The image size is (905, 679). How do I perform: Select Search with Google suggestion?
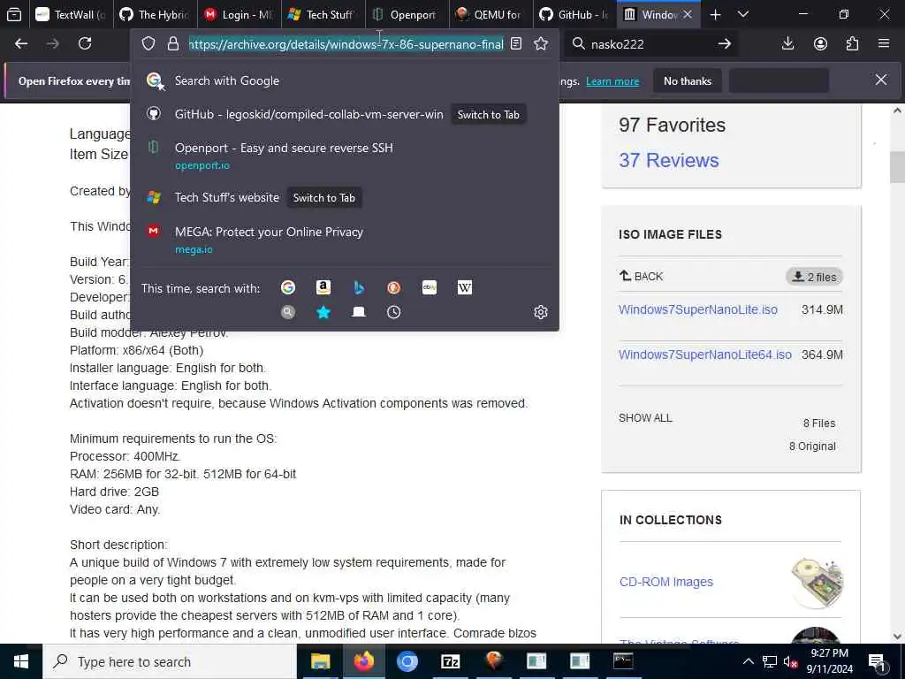(x=345, y=80)
